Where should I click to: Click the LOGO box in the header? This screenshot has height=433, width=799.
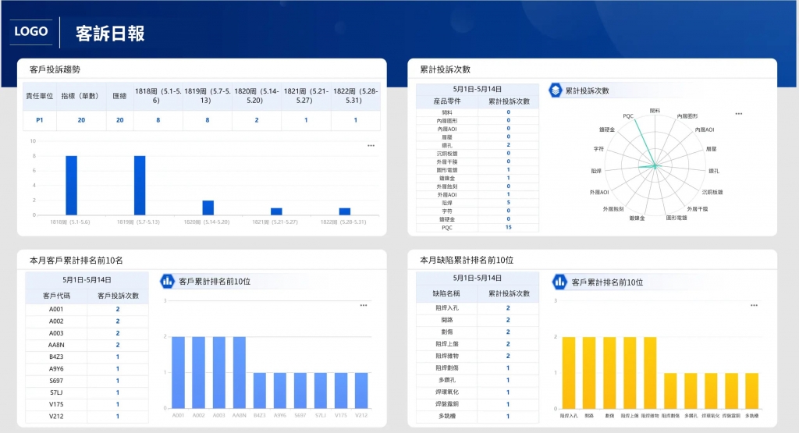(x=31, y=32)
